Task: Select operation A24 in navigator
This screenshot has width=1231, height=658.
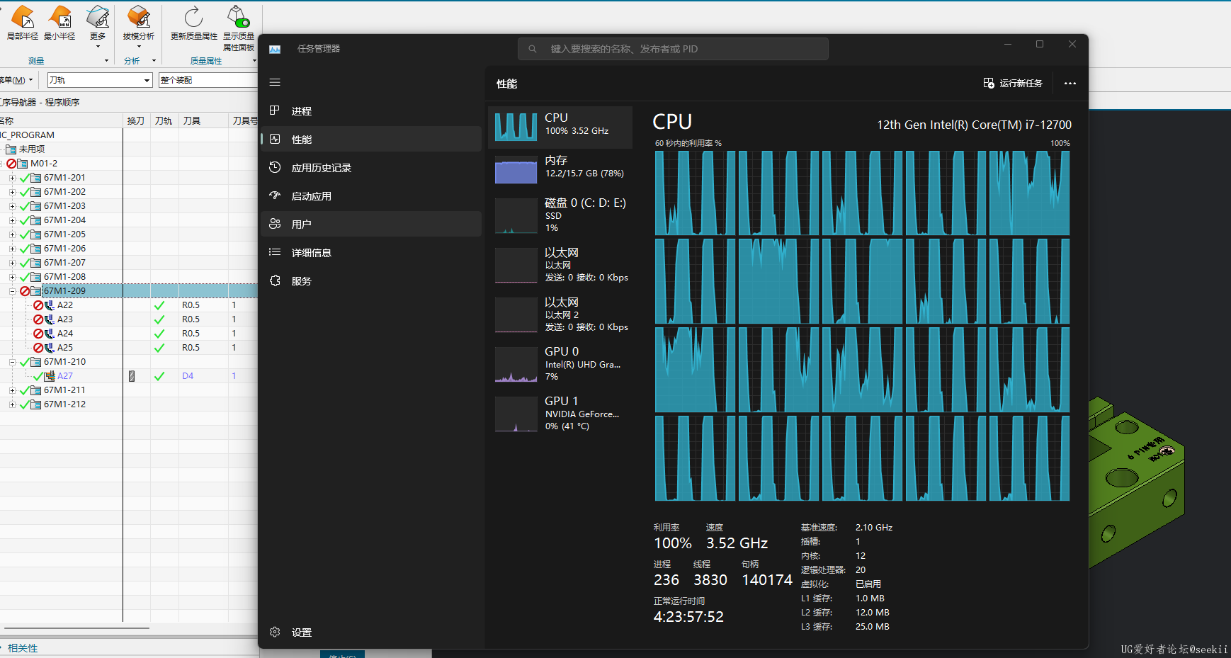Action: [65, 334]
